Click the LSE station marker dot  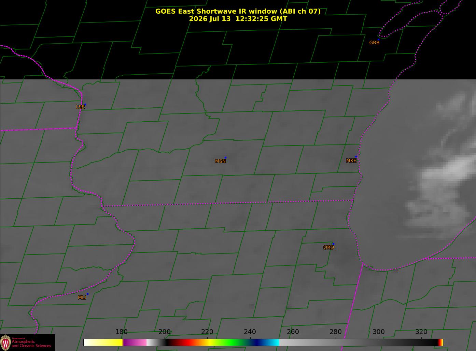click(x=85, y=104)
